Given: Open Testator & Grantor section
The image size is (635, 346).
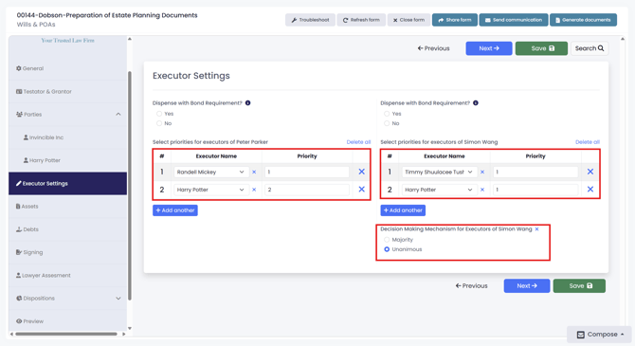Looking at the screenshot, I should pos(67,92).
